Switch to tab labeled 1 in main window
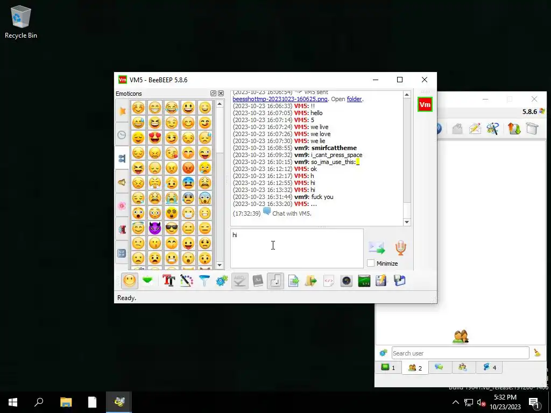 pyautogui.click(x=388, y=367)
